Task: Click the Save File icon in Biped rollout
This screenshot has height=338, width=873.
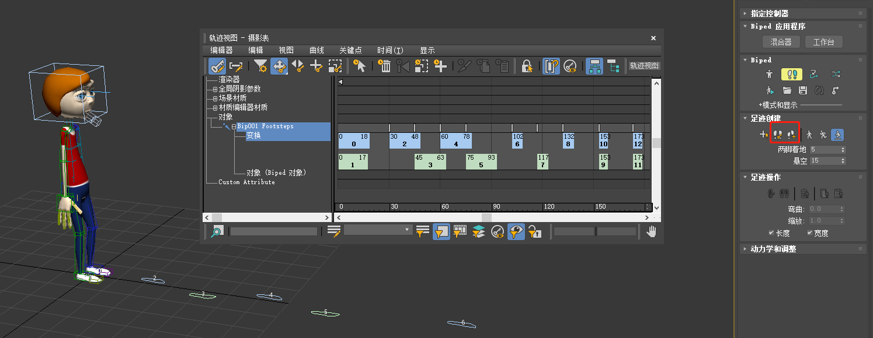Action: [803, 90]
